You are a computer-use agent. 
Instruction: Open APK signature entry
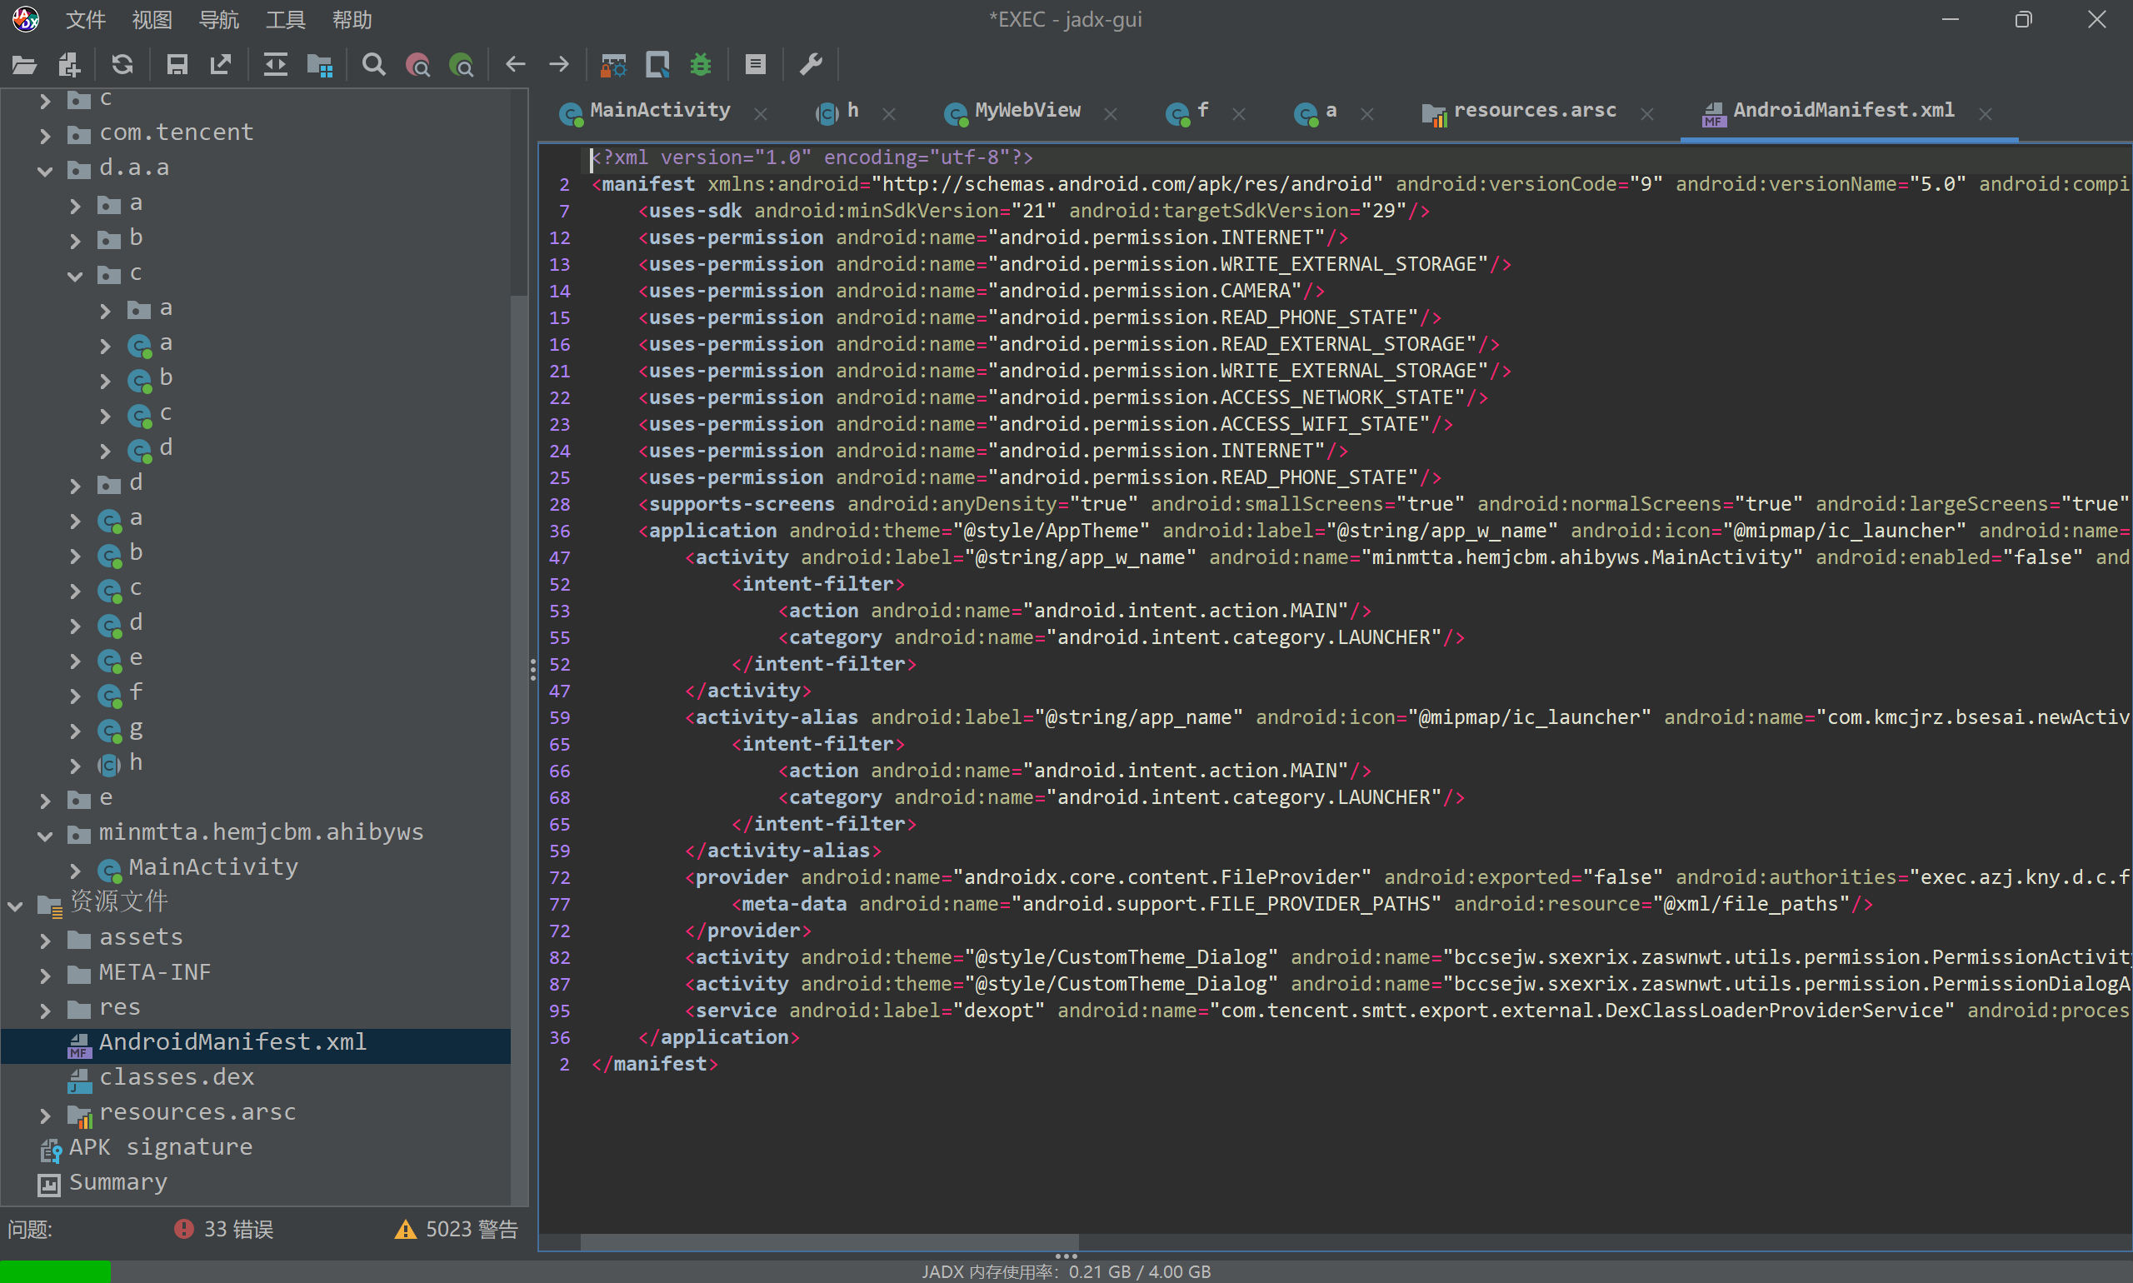161,1147
